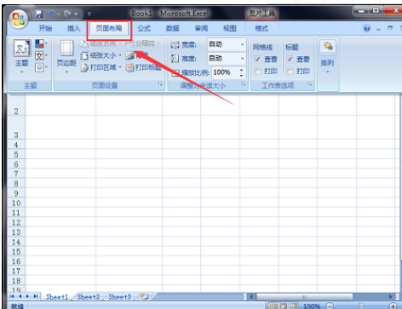
Task: Toggle 标题 打印 headings print checkbox
Action: tap(290, 71)
